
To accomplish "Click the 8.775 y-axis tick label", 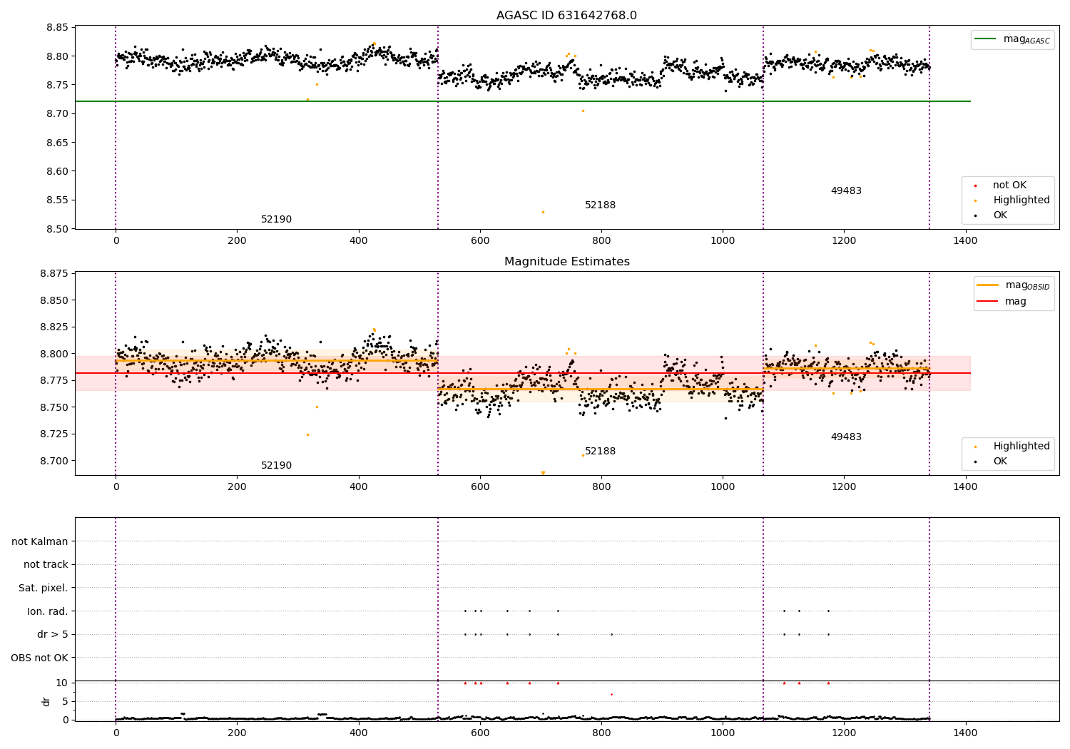I will click(x=54, y=381).
